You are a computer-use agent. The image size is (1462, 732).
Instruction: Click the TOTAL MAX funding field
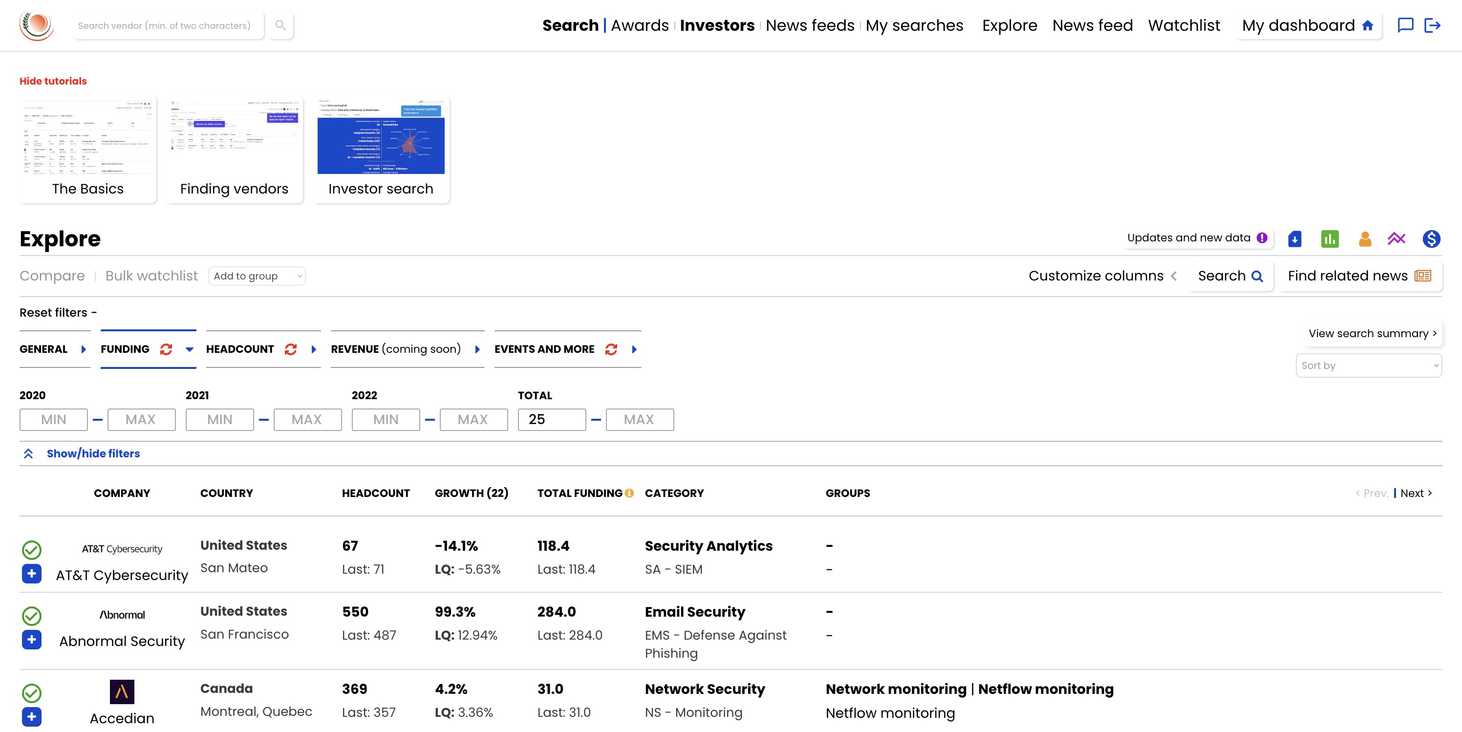point(640,419)
